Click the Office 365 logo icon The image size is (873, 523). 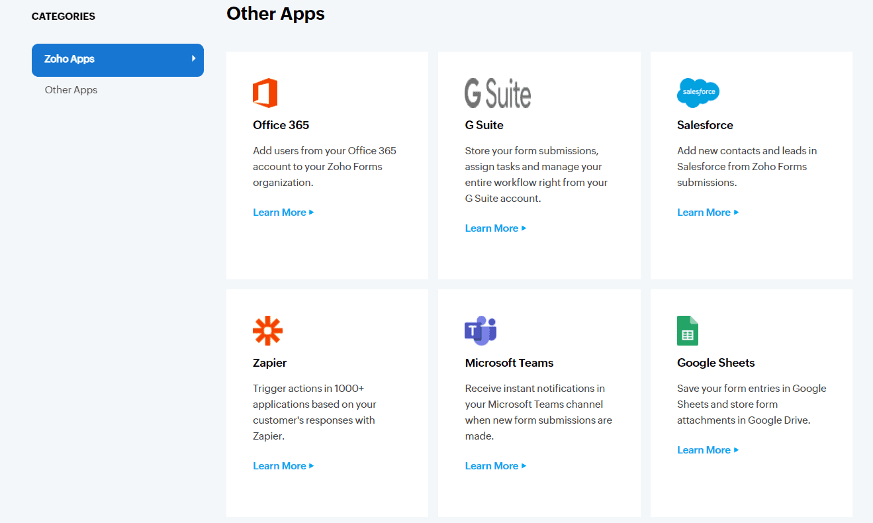265,93
